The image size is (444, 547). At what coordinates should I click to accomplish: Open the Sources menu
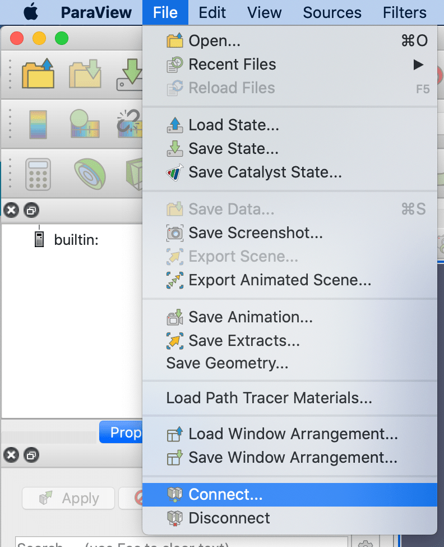[x=332, y=12]
